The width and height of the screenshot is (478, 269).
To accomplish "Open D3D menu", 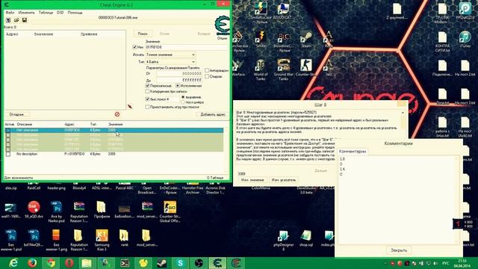I will coord(60,13).
